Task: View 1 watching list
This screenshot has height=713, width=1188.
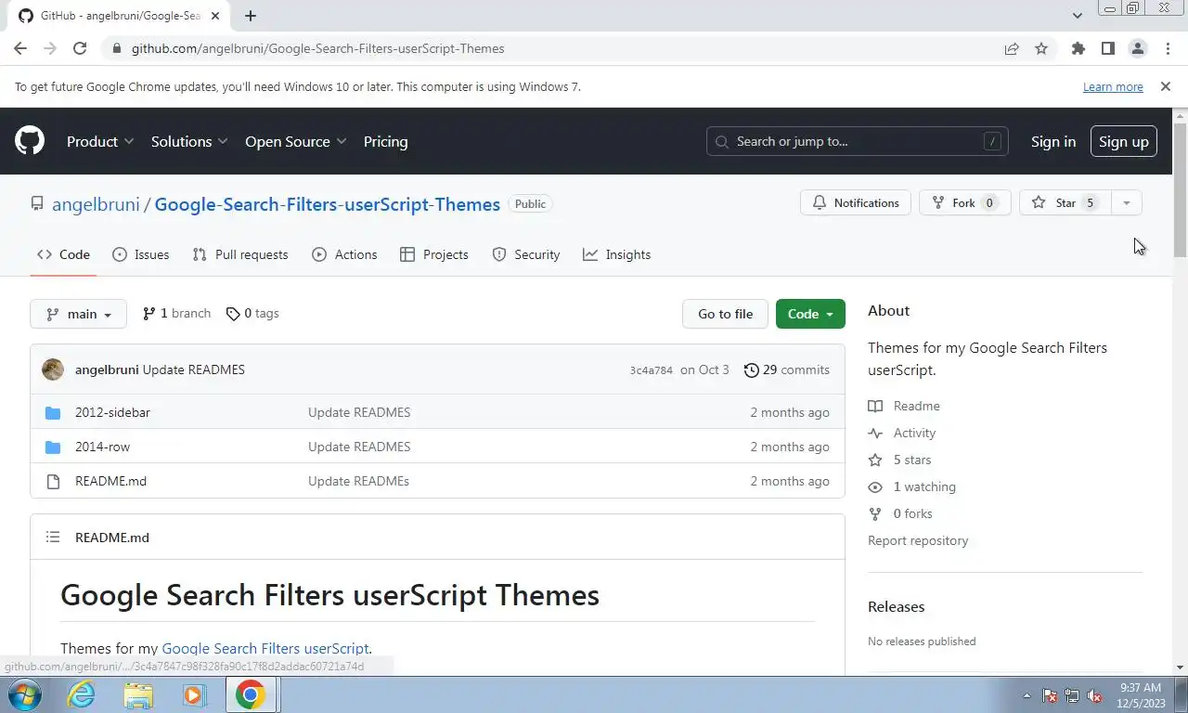Action: tap(911, 486)
